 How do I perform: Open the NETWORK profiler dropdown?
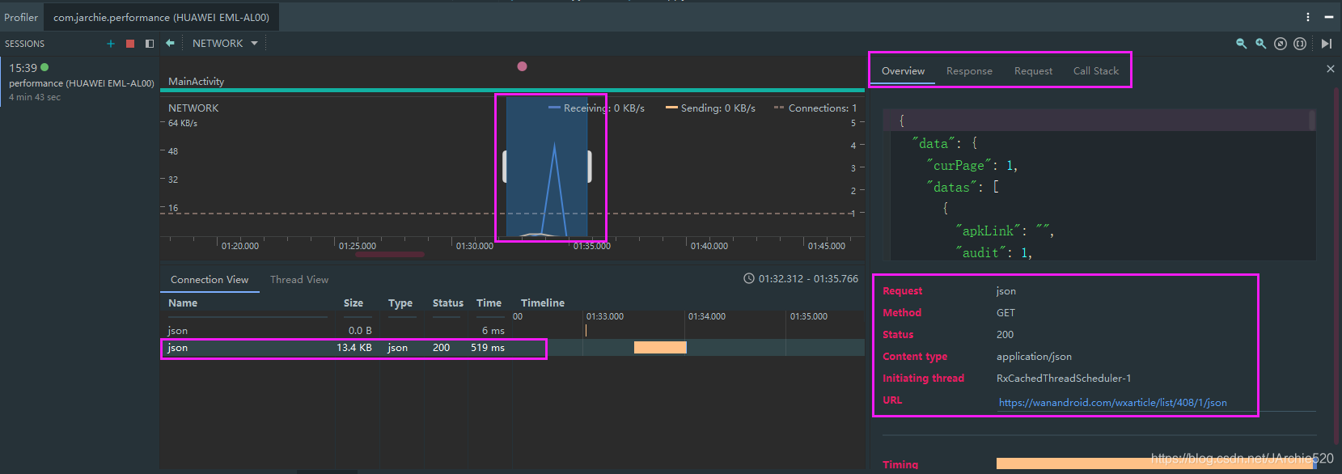[225, 44]
